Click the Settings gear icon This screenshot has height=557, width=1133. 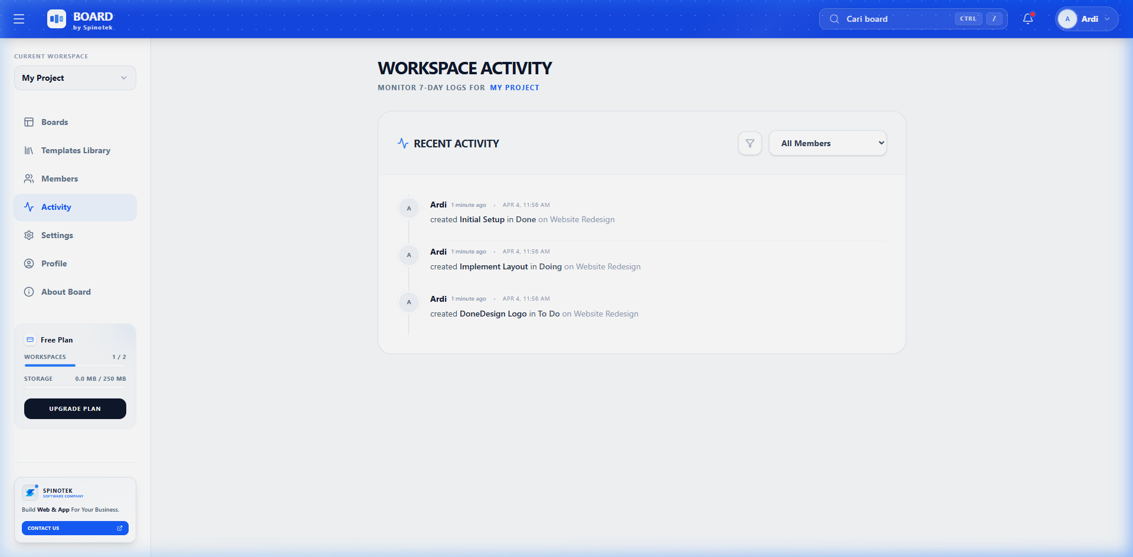[29, 235]
